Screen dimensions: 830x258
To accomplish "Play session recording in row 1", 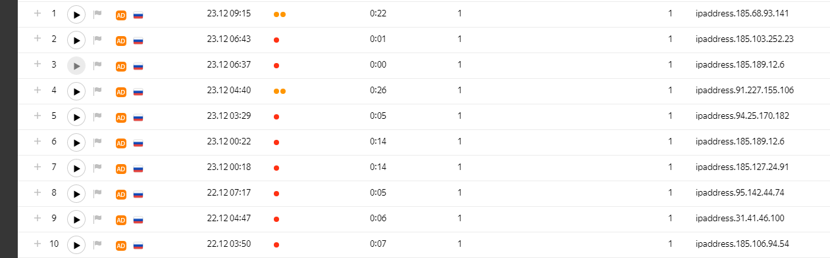I will (76, 14).
